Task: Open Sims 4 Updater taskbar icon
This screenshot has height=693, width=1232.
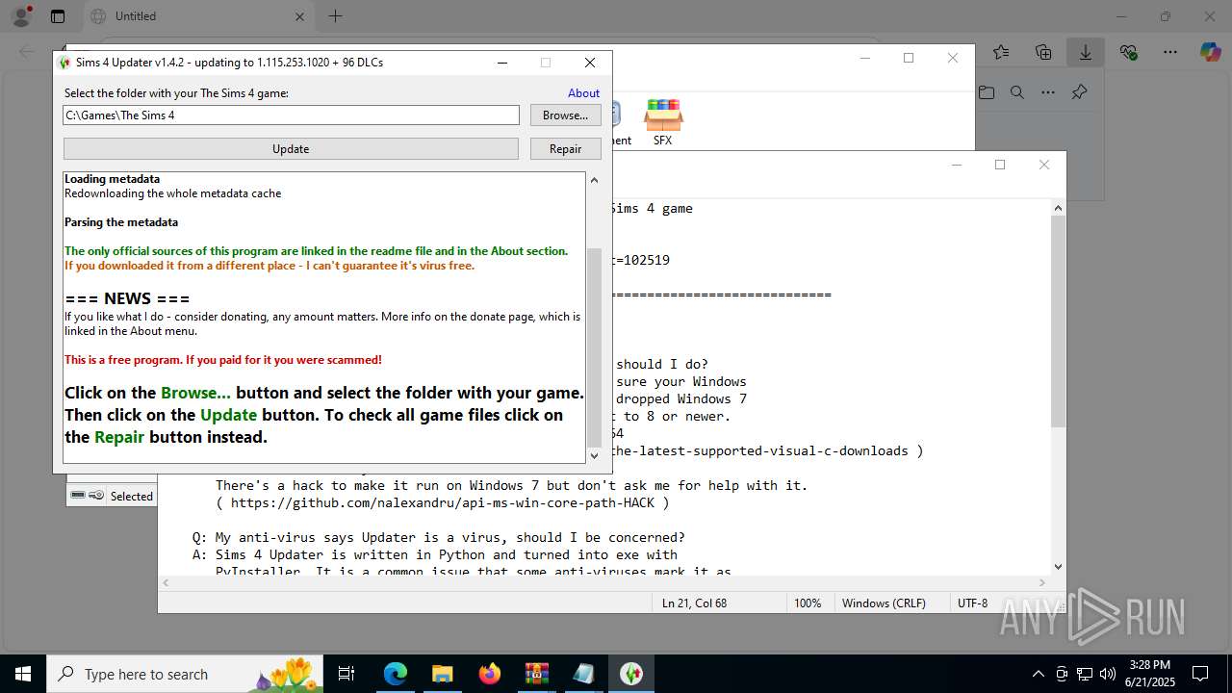Action: 631,674
